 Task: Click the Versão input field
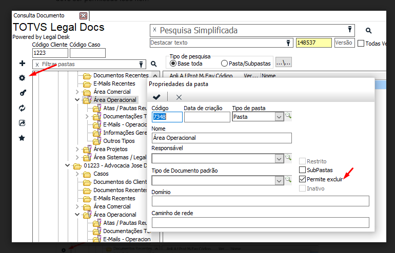tap(345, 43)
